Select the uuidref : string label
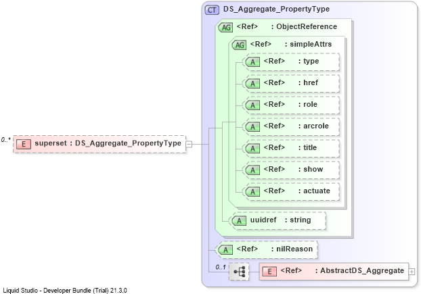The width and height of the screenshot is (421, 294). tap(280, 220)
